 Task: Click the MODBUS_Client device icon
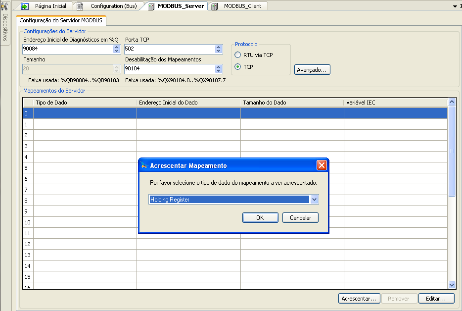tap(215, 6)
